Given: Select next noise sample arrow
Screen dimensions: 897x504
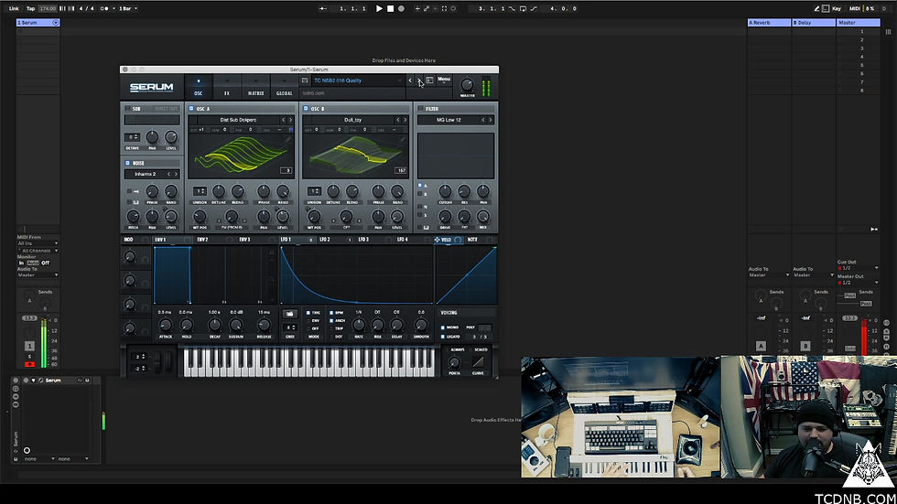Looking at the screenshot, I should [x=176, y=174].
